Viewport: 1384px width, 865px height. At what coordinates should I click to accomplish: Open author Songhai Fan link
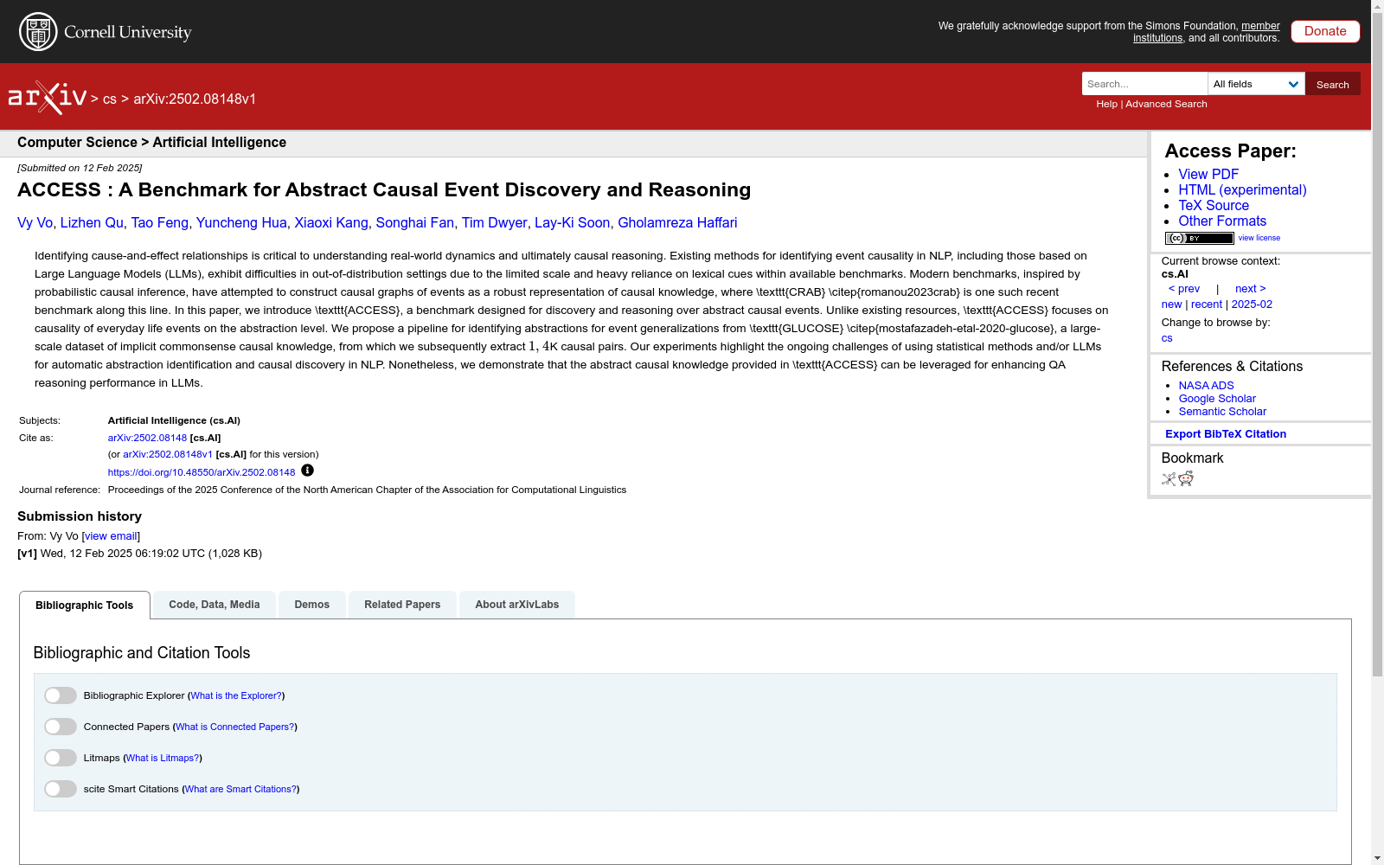click(415, 222)
